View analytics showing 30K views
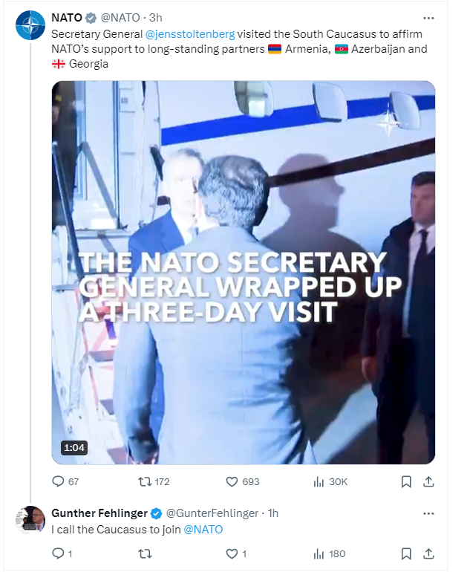The width and height of the screenshot is (467, 572). 330,482
